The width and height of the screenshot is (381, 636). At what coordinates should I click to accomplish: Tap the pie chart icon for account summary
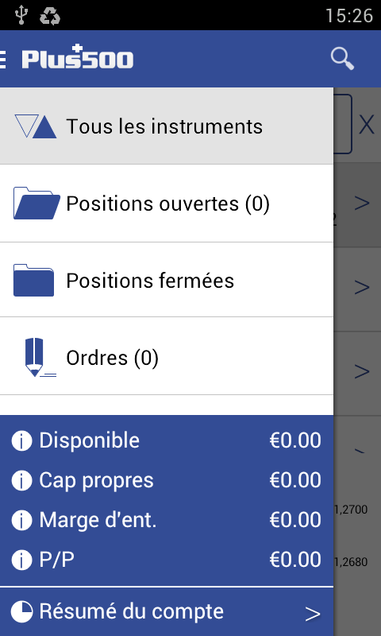22,611
